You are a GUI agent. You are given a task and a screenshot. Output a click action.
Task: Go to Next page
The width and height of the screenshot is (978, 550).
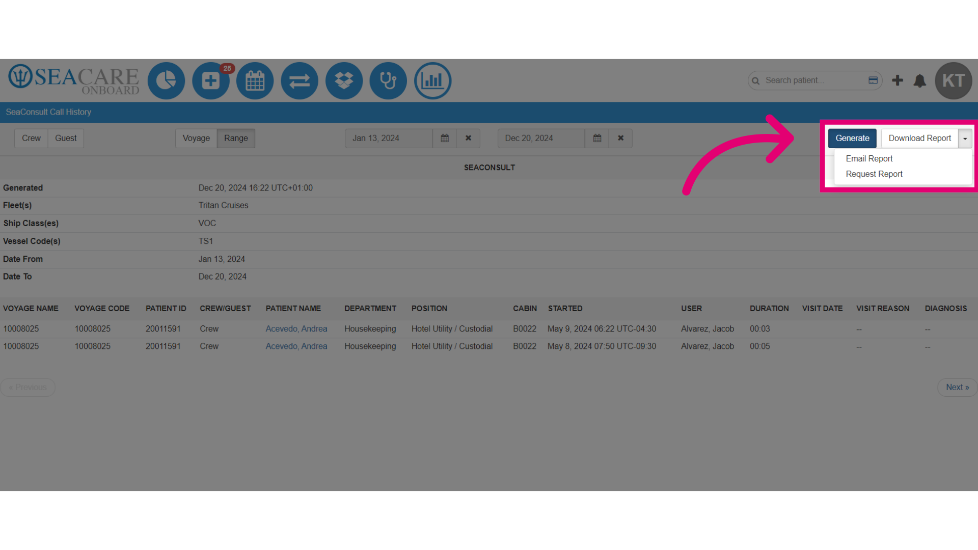point(957,387)
